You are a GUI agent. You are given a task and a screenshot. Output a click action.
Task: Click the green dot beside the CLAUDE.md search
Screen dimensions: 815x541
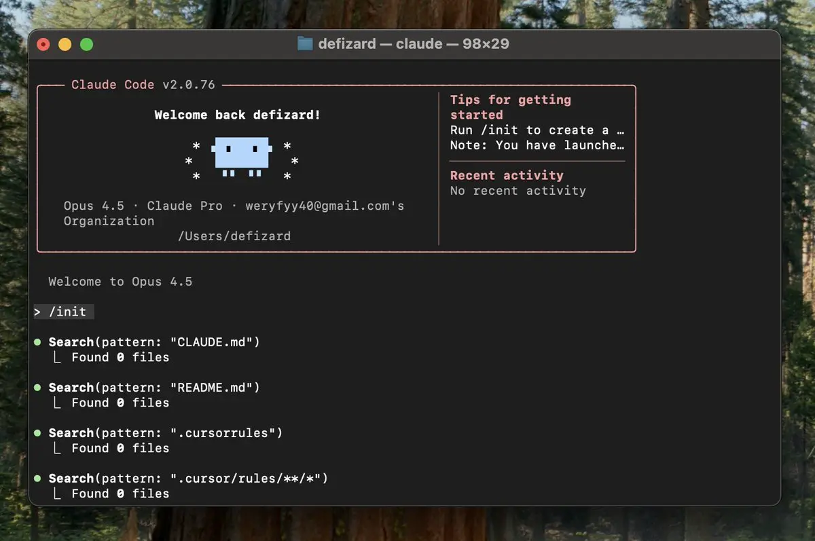[37, 342]
